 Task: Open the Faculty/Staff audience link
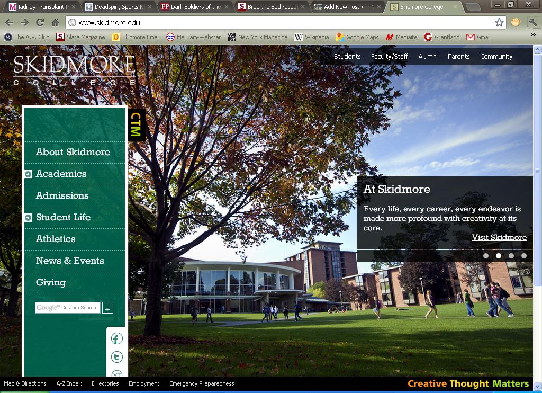click(x=389, y=56)
